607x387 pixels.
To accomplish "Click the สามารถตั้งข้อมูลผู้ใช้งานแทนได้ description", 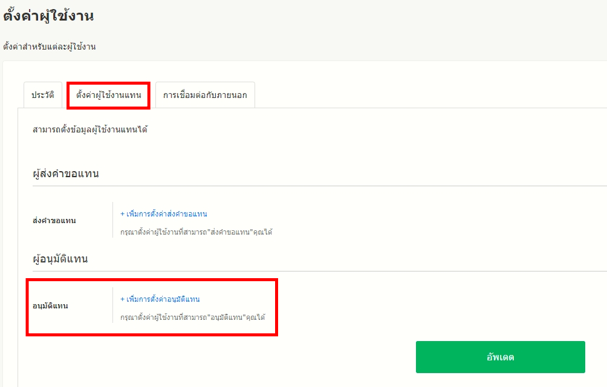I will (90, 129).
